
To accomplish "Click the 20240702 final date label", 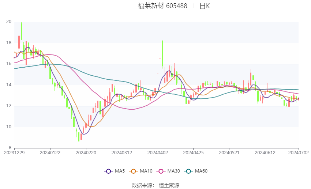I will [299, 153].
